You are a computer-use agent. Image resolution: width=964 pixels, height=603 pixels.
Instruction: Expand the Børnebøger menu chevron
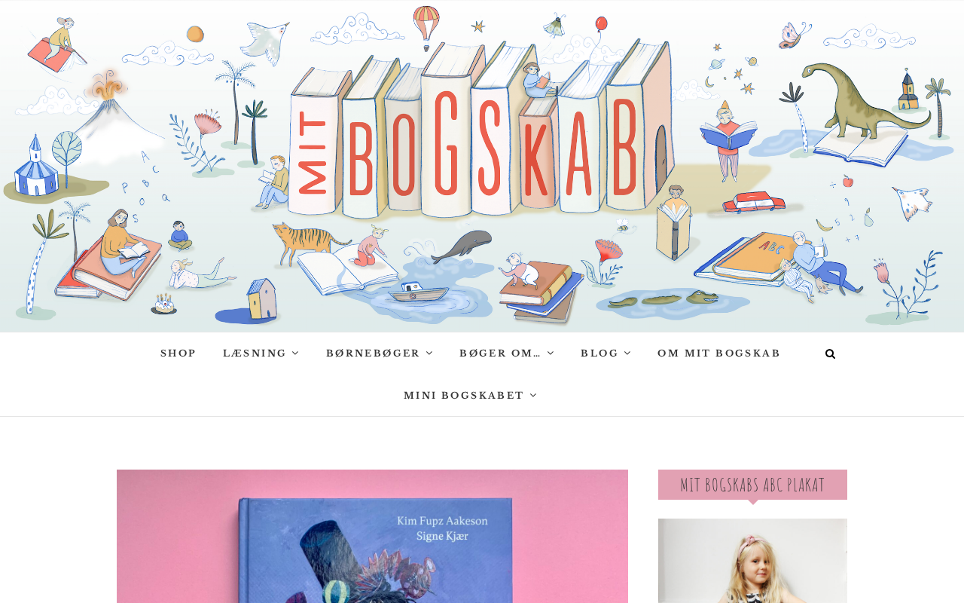click(x=429, y=354)
